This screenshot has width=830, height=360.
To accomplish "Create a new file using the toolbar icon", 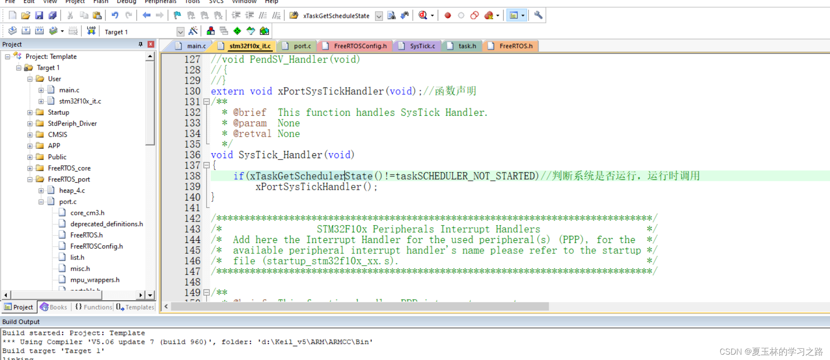I will pyautogui.click(x=12, y=16).
